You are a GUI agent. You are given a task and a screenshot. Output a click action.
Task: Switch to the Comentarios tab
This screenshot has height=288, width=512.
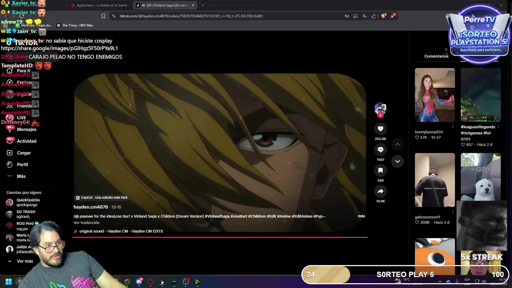pos(436,56)
